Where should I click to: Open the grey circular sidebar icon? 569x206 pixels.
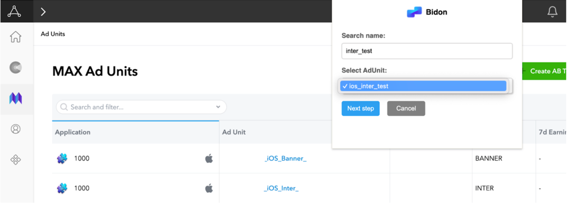tap(16, 67)
